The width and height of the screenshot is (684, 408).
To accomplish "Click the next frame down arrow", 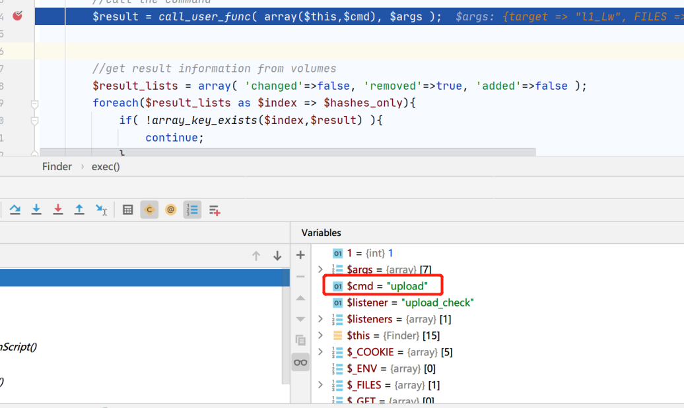I will [x=277, y=256].
